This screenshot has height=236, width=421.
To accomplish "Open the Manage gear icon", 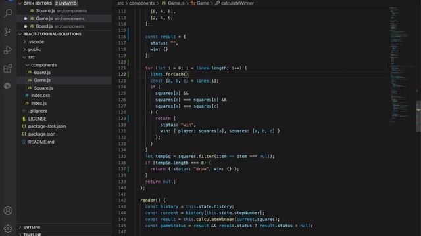I will click(8, 228).
